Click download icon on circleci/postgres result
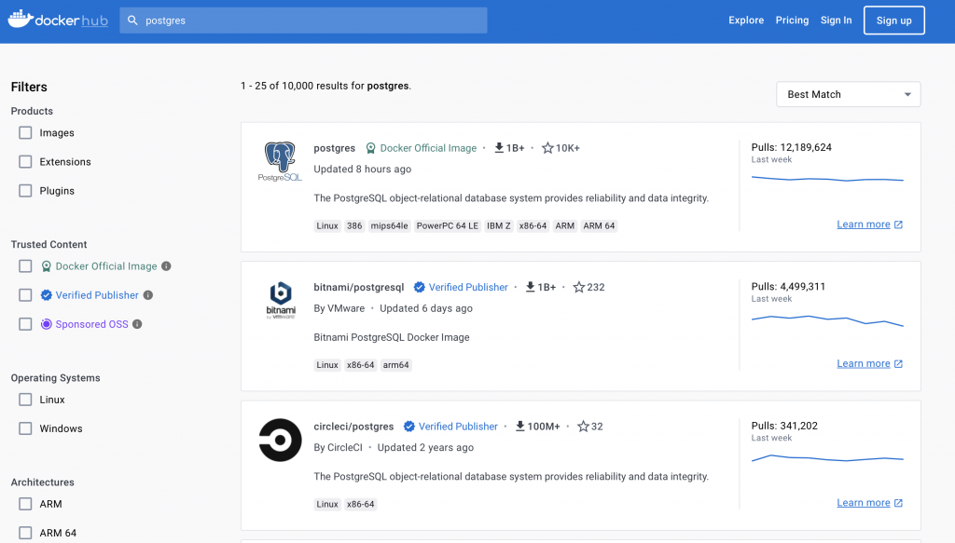955x543 pixels. pos(520,427)
